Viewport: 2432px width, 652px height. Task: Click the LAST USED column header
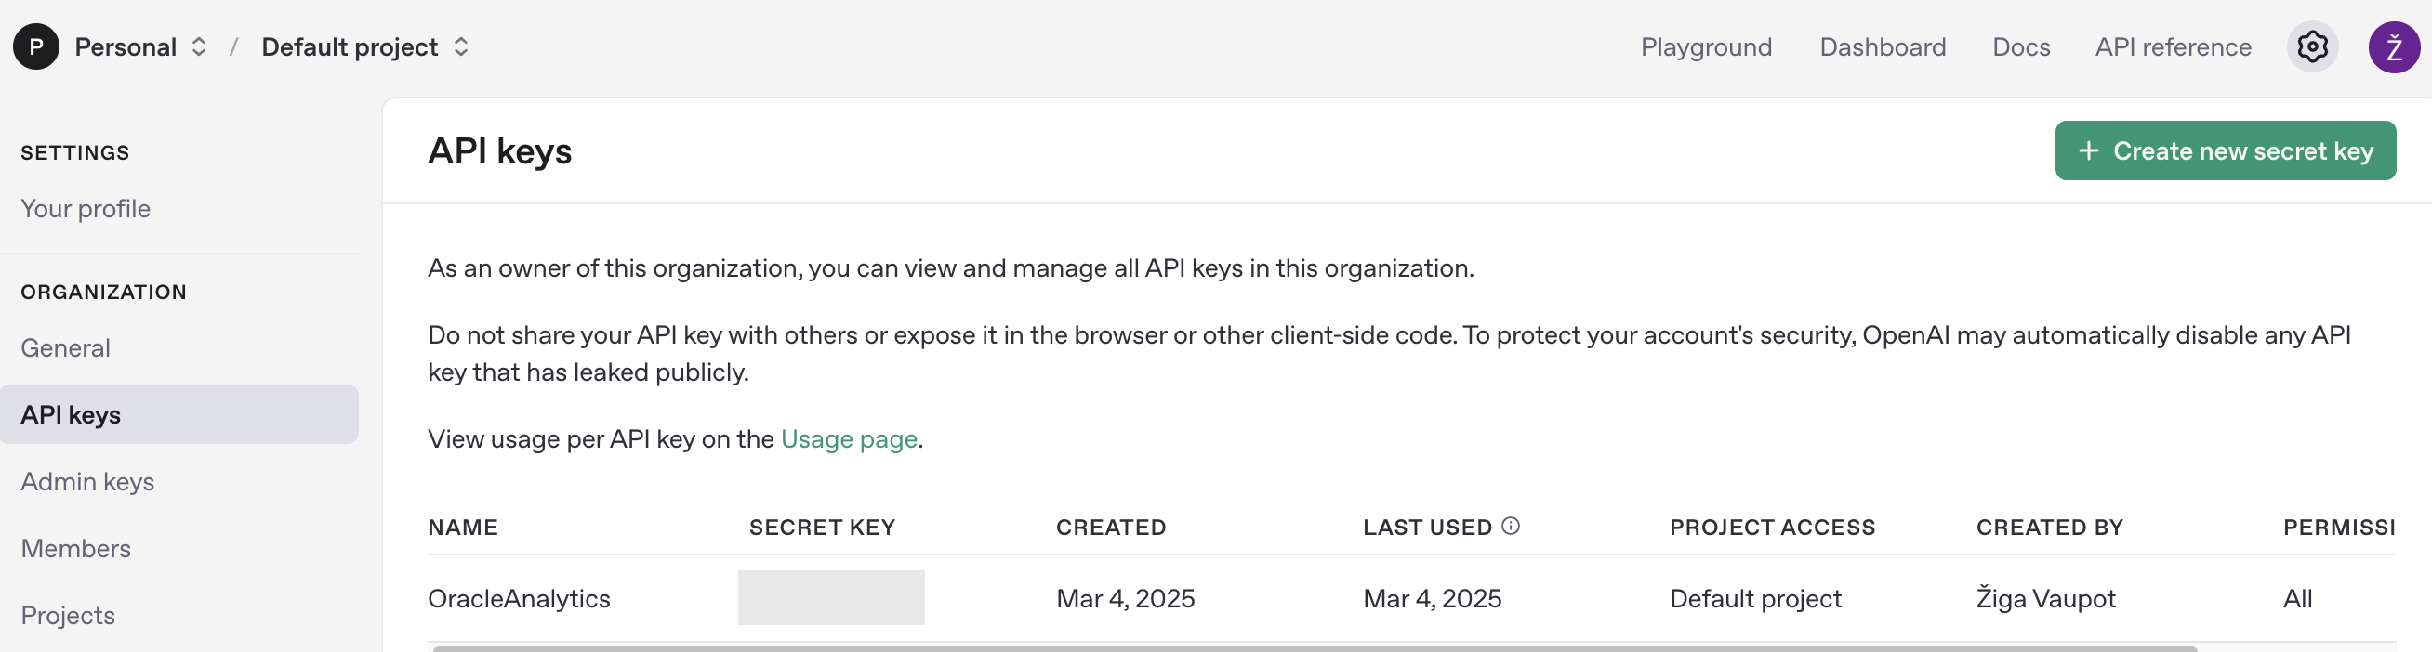point(1426,528)
